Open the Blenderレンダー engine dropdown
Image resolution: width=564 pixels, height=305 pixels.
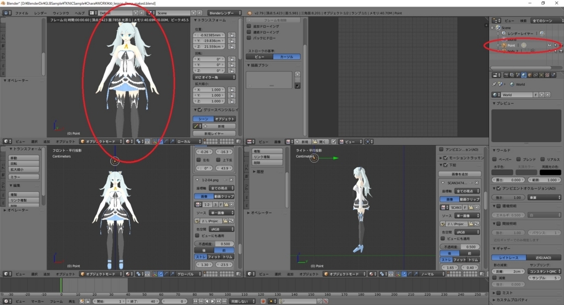click(225, 13)
